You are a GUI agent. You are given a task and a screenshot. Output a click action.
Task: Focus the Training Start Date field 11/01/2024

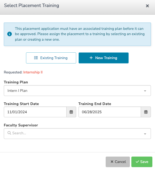coord(35,112)
